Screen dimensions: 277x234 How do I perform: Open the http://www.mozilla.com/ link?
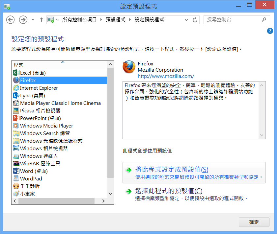click(x=166, y=76)
